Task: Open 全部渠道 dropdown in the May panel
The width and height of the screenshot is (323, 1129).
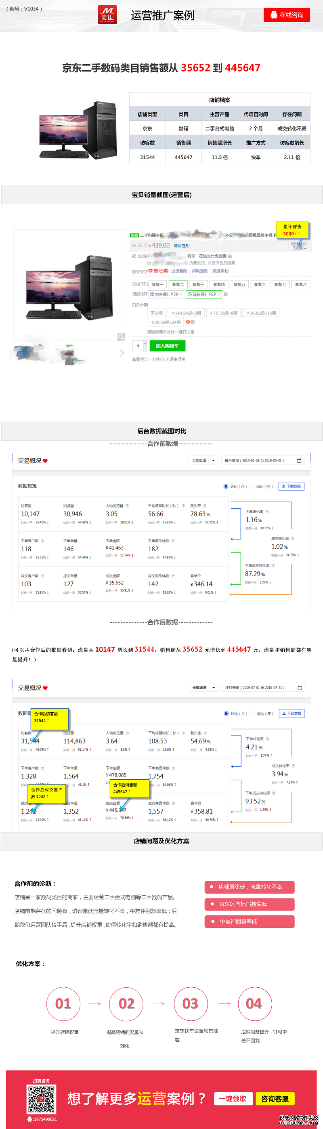Action: [203, 460]
